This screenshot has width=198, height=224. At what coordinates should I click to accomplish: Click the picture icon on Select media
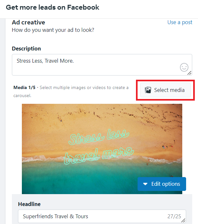tap(148, 90)
